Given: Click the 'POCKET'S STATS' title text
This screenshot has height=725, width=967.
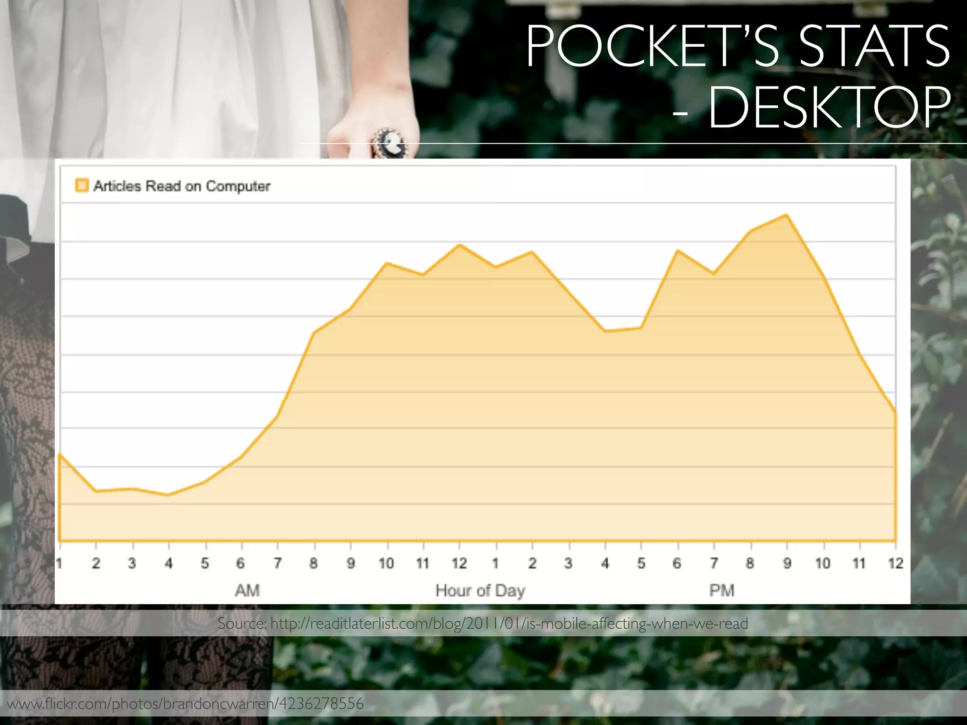Looking at the screenshot, I should click(738, 46).
